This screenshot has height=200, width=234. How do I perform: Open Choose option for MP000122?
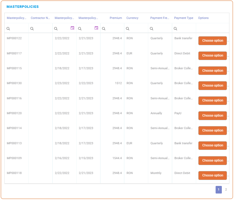click(x=212, y=41)
